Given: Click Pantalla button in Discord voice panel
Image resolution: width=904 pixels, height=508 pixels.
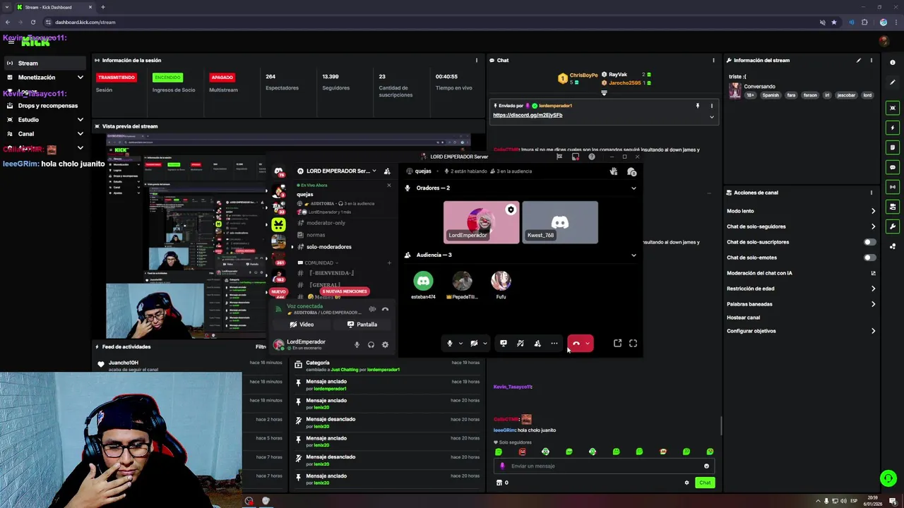Looking at the screenshot, I should 362,325.
